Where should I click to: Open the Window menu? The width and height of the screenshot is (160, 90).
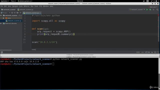tap(46, 6)
